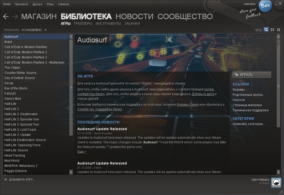This screenshot has height=195, width=284.
Task: Click the Black Mesa friends avatar
Action: pyautogui.click(x=276, y=182)
